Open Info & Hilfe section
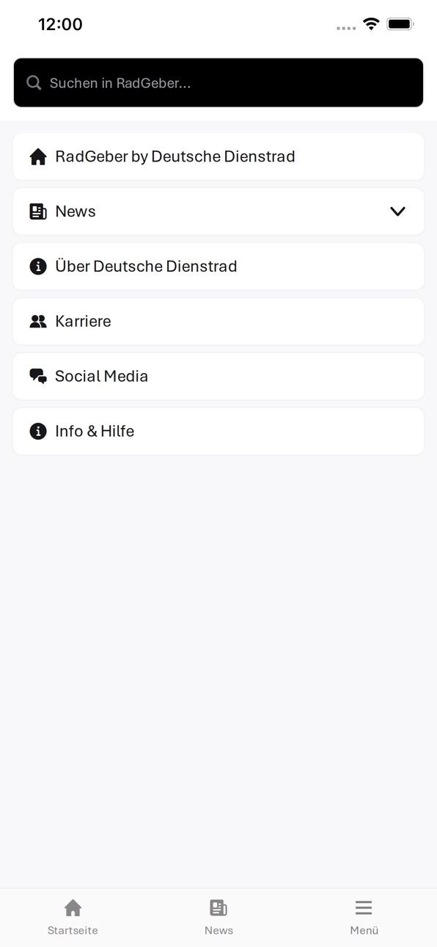 coord(218,432)
